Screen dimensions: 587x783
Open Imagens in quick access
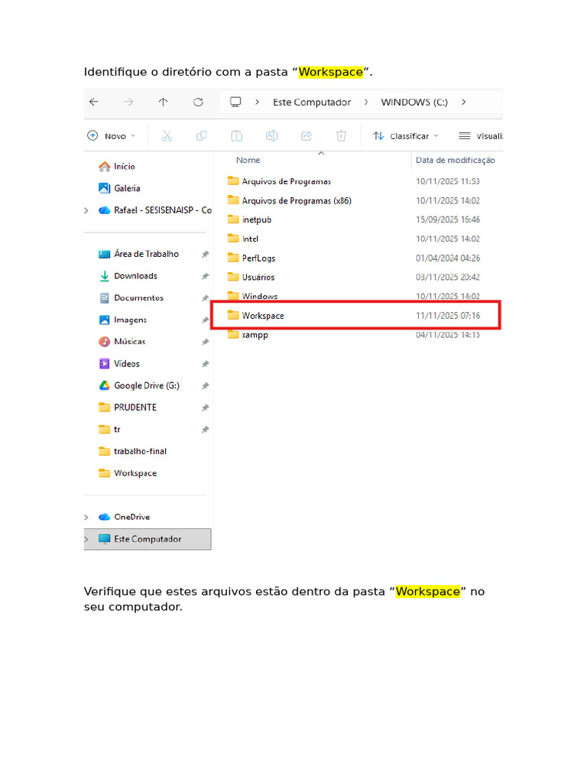(123, 320)
